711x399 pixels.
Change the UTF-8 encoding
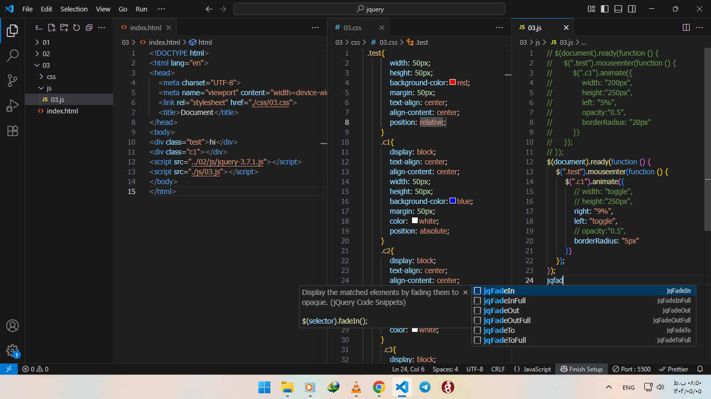(x=475, y=369)
